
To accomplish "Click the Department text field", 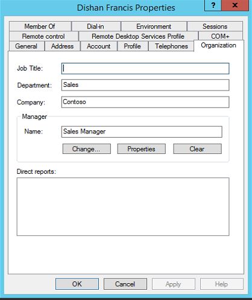I will pyautogui.click(x=145, y=85).
